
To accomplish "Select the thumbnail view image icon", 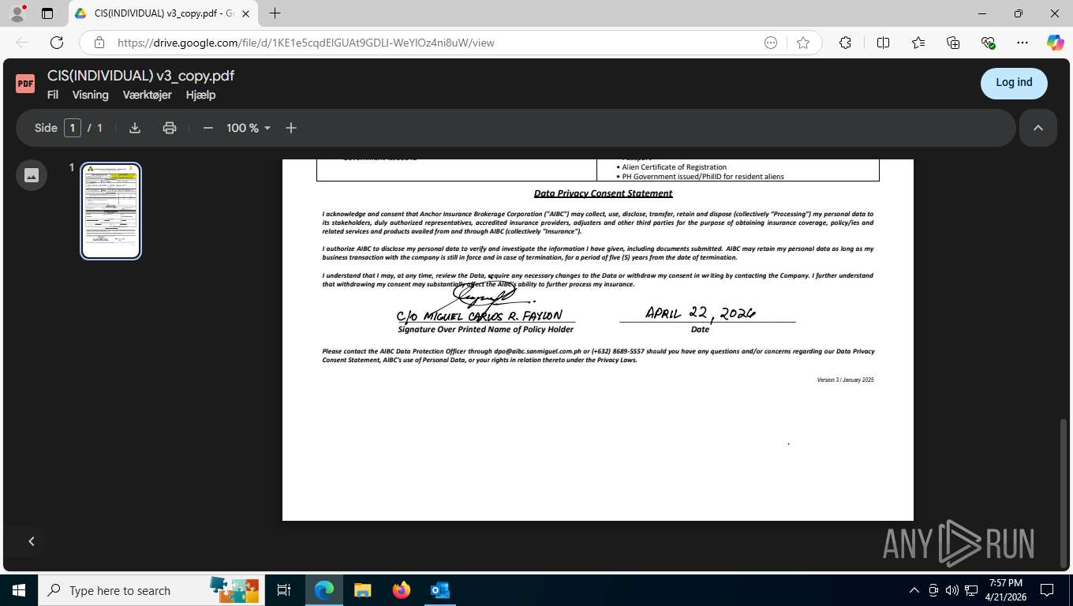I will pyautogui.click(x=32, y=175).
